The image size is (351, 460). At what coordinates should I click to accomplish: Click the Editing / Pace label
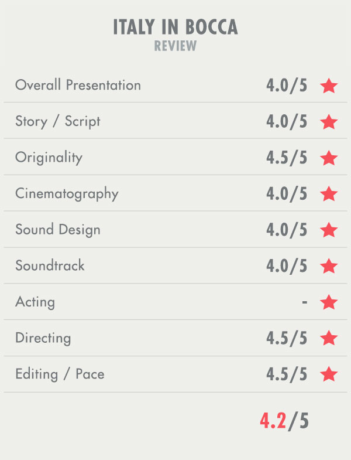coord(60,374)
